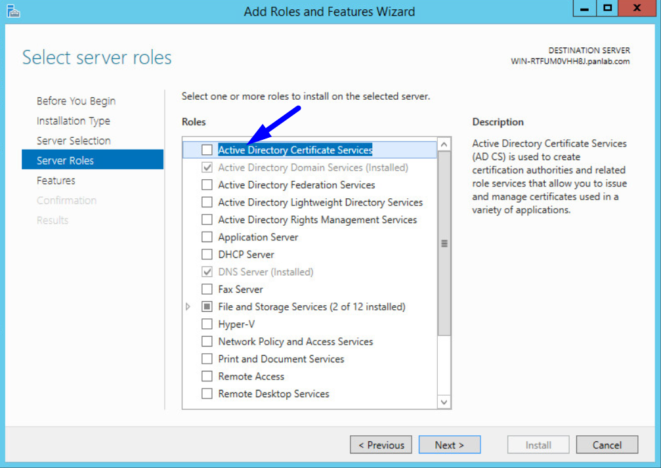Check the Active Directory Federation Services box
The width and height of the screenshot is (661, 468).
(207, 185)
